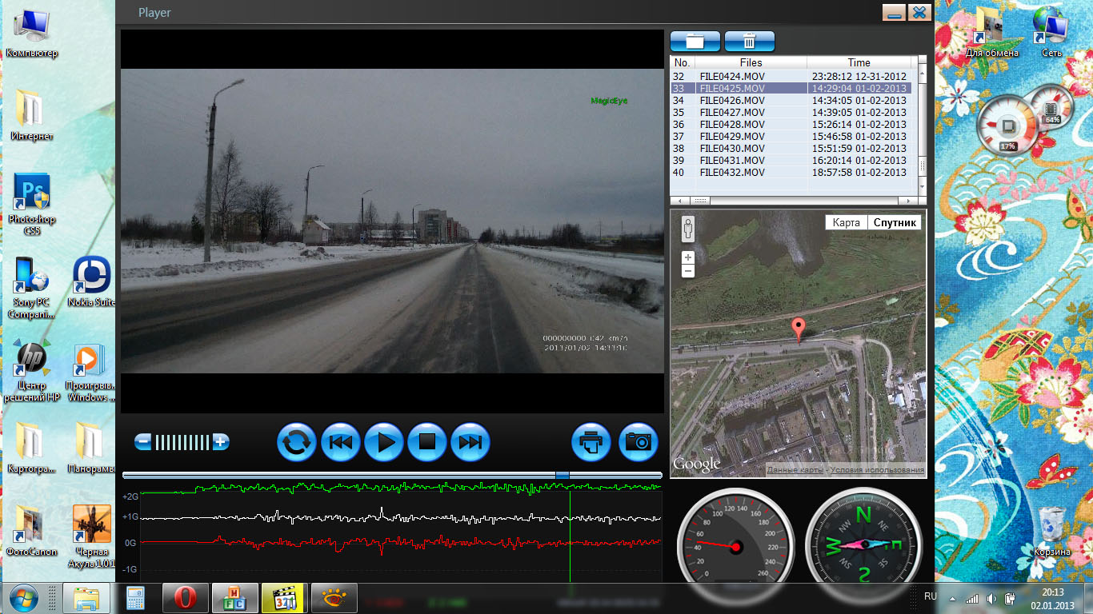The width and height of the screenshot is (1093, 614).
Task: Sort the list by the Time column header
Action: [x=859, y=62]
